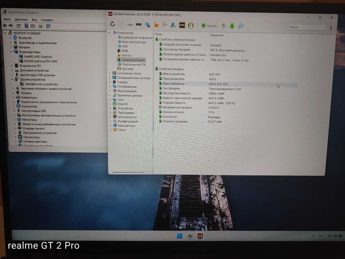This screenshot has height=259, width=345.
Task: Select Хранение данных tree item
Action: click(x=128, y=95)
